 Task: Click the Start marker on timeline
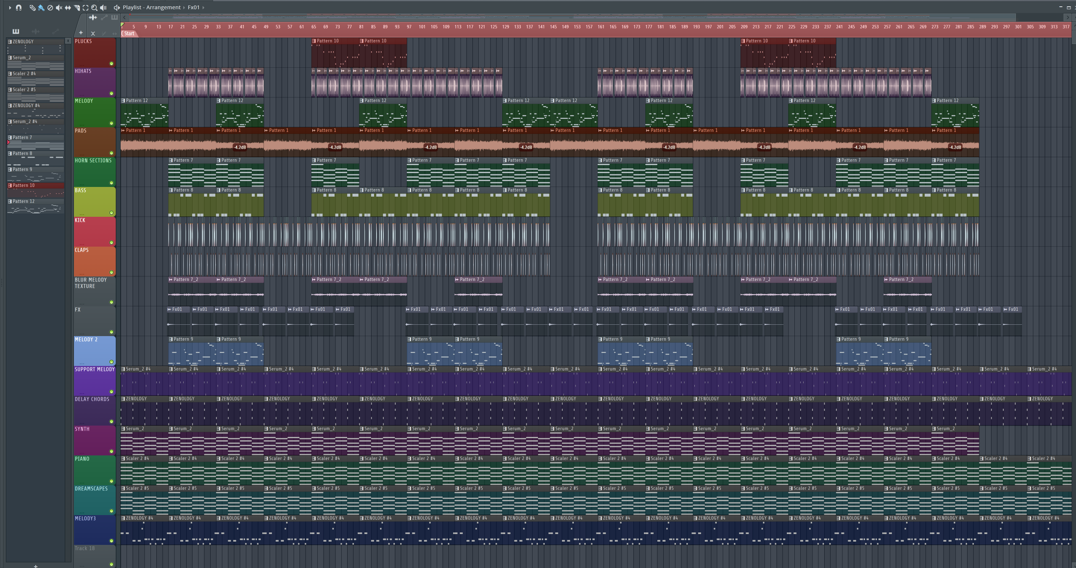point(129,34)
